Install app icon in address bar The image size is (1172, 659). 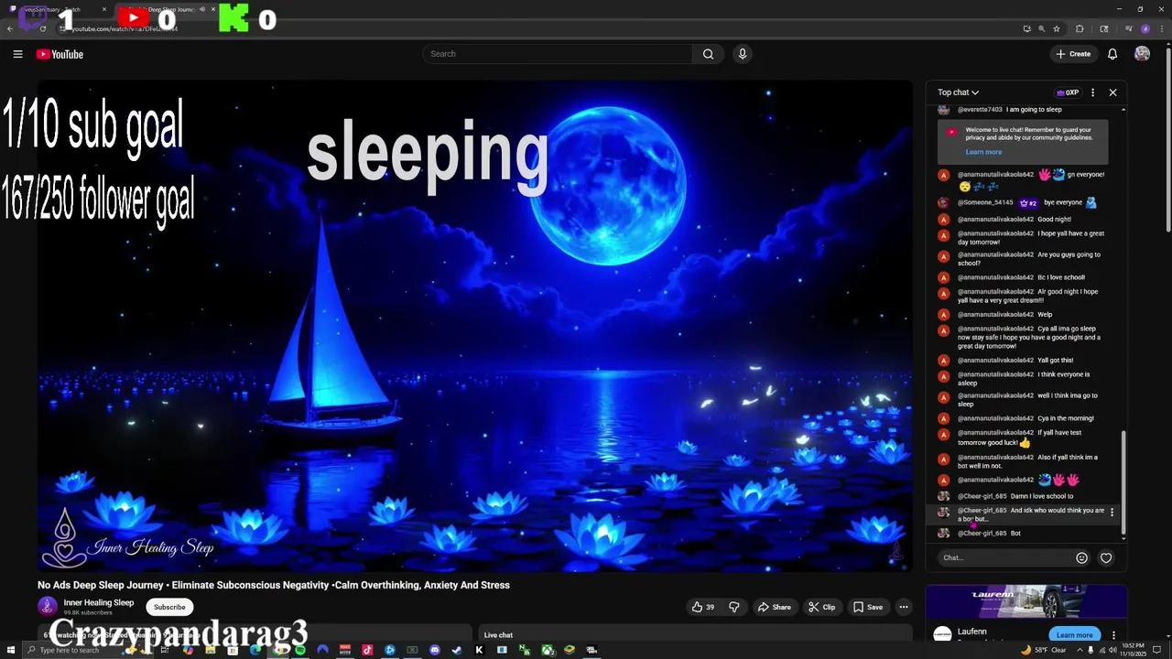(x=1026, y=28)
